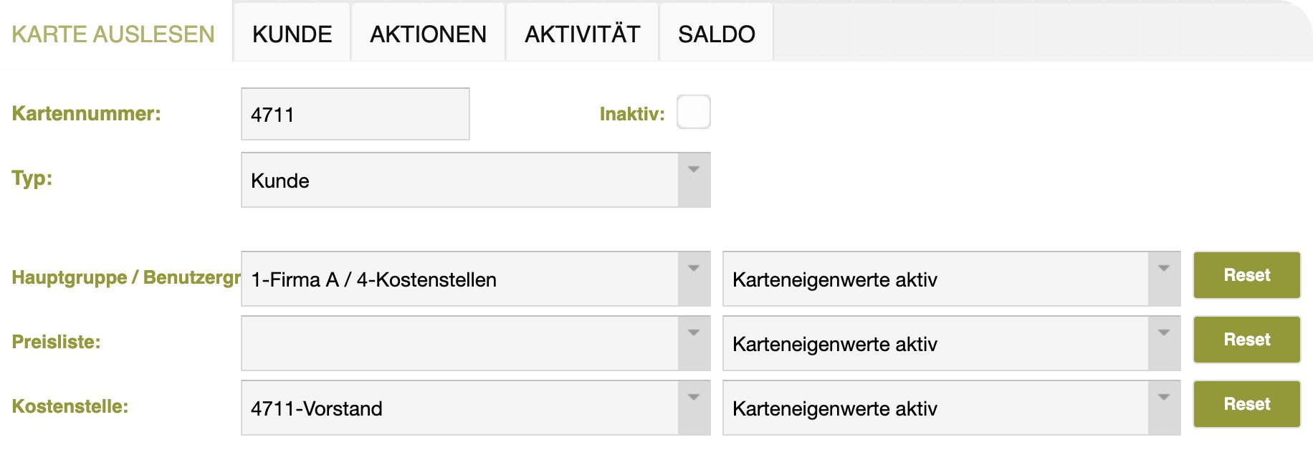This screenshot has height=460, width=1313.
Task: Open Karteneigenwerte dropdown in Preisliste row
Action: [x=1164, y=343]
